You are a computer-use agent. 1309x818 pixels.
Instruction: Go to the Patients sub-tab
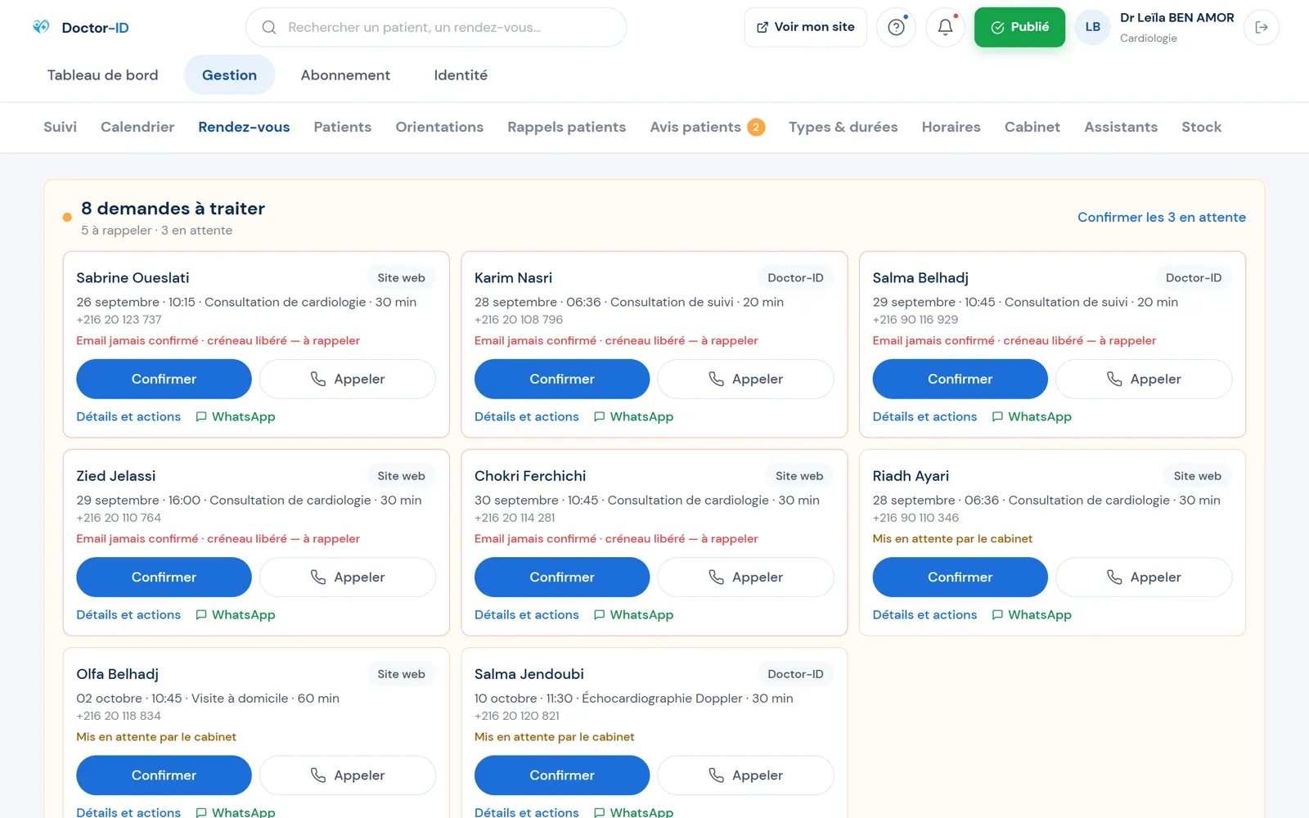[343, 127]
